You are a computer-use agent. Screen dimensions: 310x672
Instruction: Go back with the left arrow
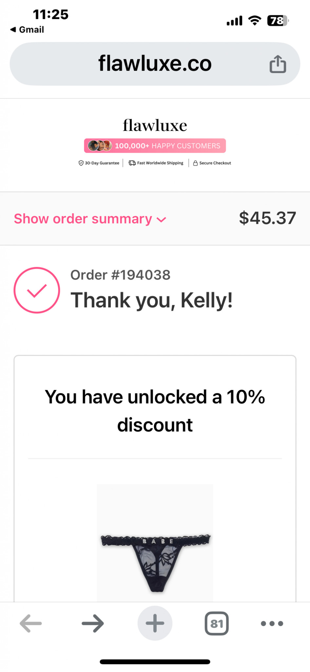point(31,623)
